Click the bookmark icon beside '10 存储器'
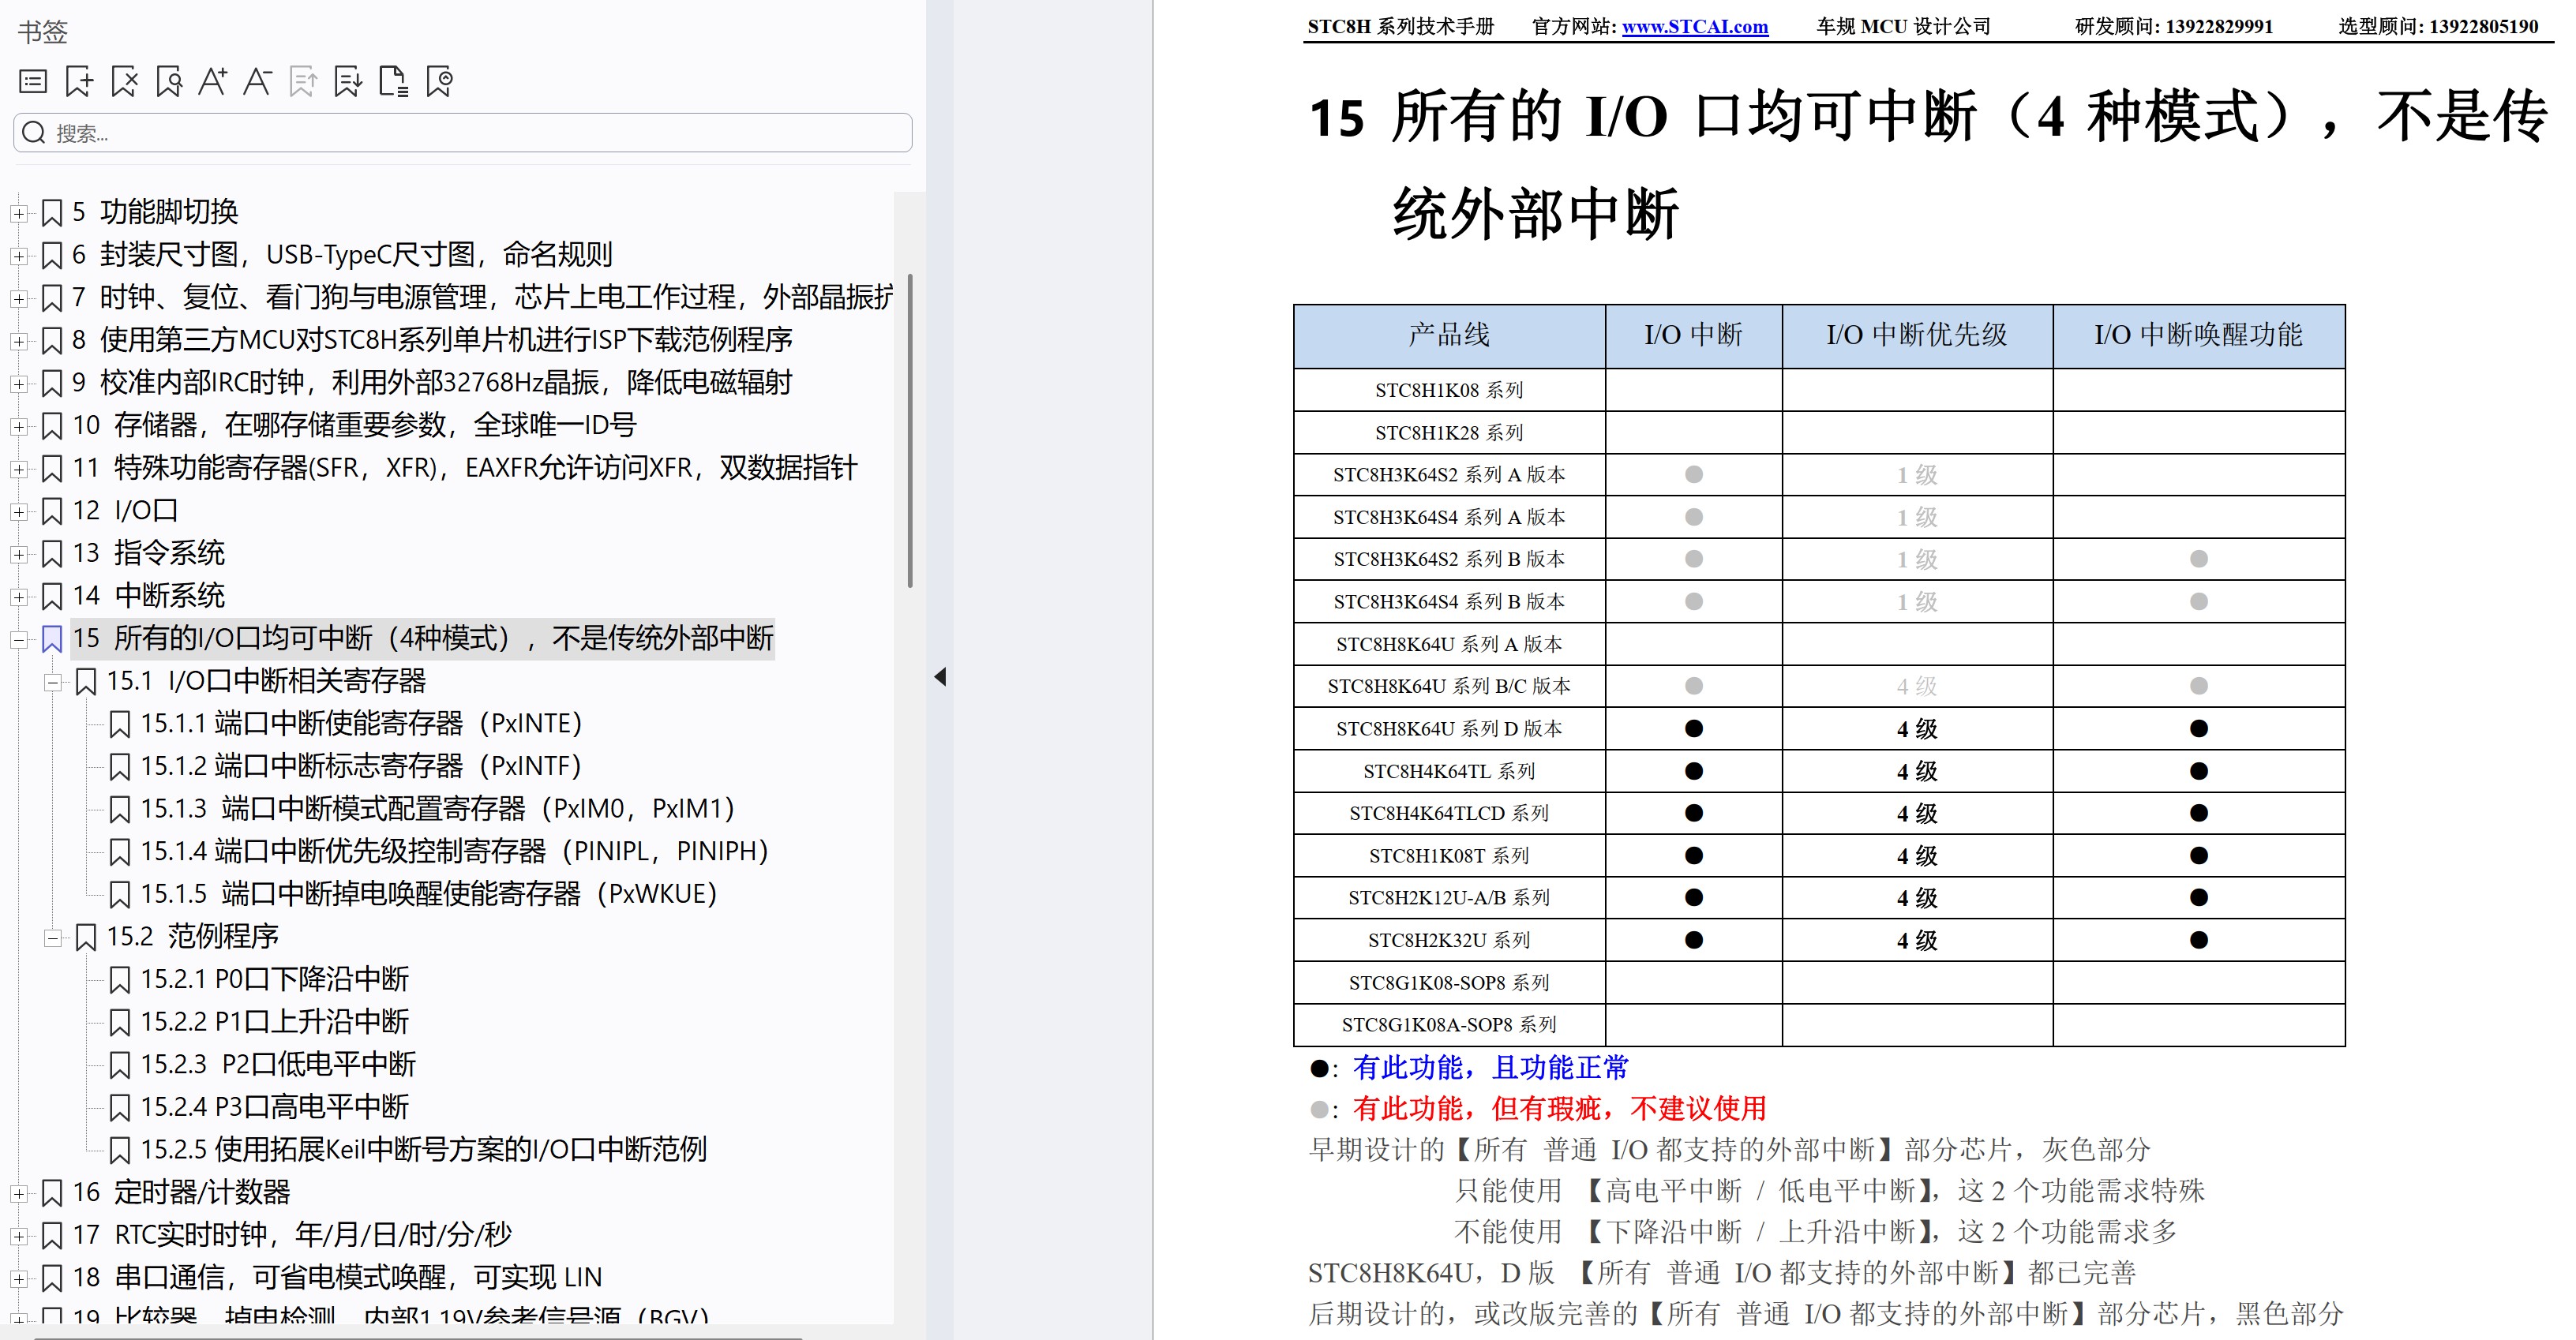 [x=52, y=426]
